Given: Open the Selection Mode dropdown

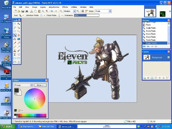Looking at the screenshot, I should [44, 15].
